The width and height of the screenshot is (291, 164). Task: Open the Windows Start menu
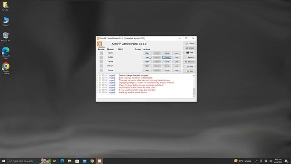click(x=4, y=161)
